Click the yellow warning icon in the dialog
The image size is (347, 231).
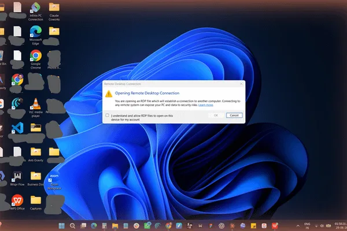coord(109,94)
